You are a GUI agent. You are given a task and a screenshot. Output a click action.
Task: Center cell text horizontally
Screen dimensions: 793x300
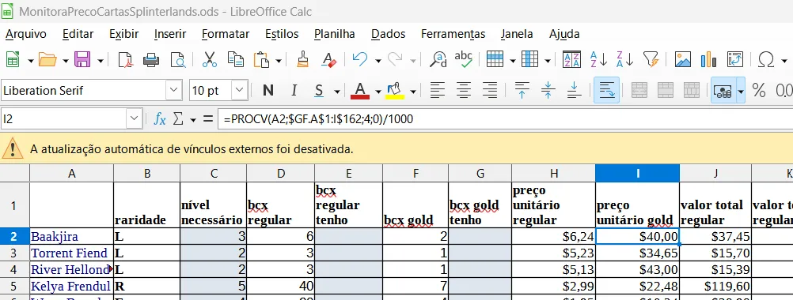[x=464, y=91]
